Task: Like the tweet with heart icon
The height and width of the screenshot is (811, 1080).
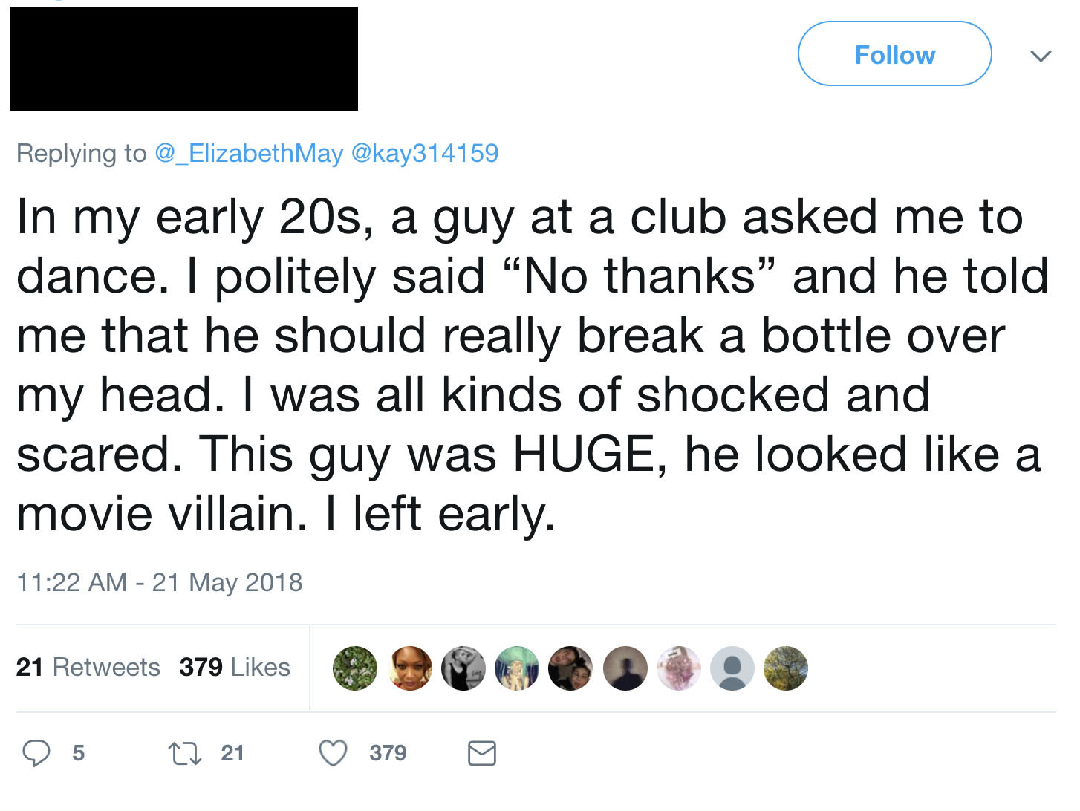Action: click(333, 753)
